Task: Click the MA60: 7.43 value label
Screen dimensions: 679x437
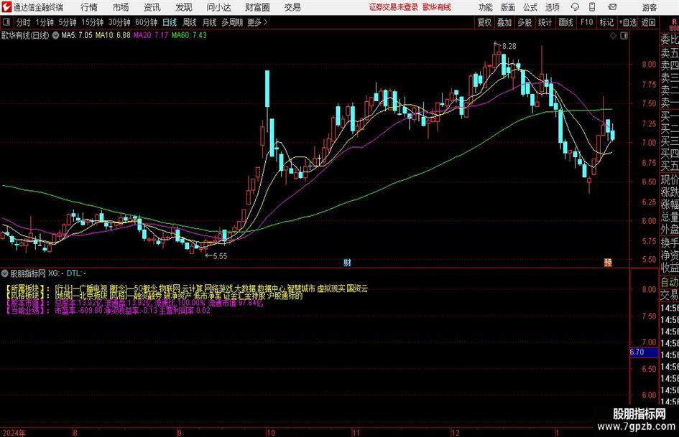Action: pos(189,35)
